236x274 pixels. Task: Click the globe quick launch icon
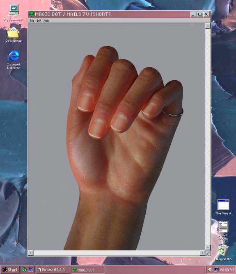tap(24, 269)
